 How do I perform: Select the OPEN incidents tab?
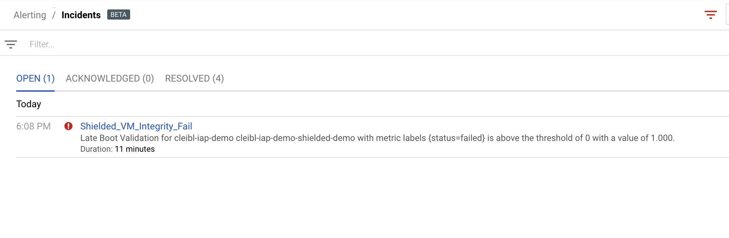coord(35,78)
